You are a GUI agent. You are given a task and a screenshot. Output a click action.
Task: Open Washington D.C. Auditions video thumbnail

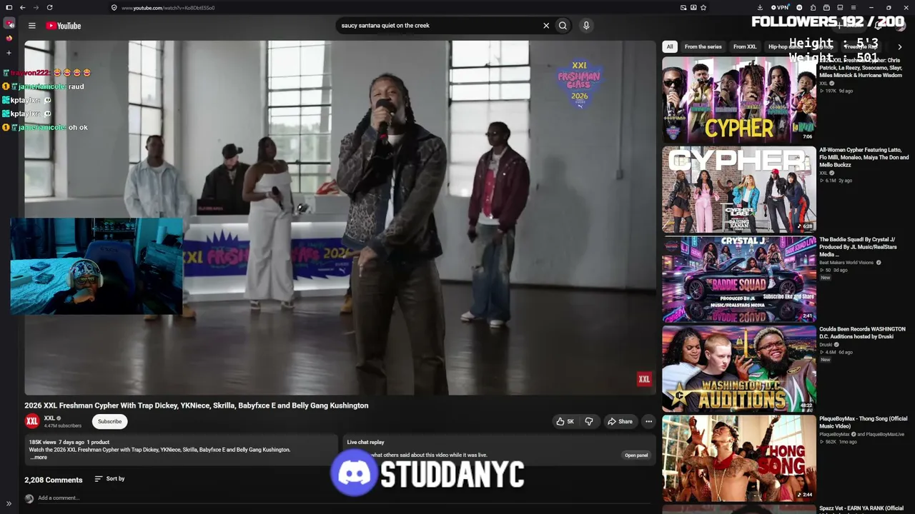click(739, 369)
